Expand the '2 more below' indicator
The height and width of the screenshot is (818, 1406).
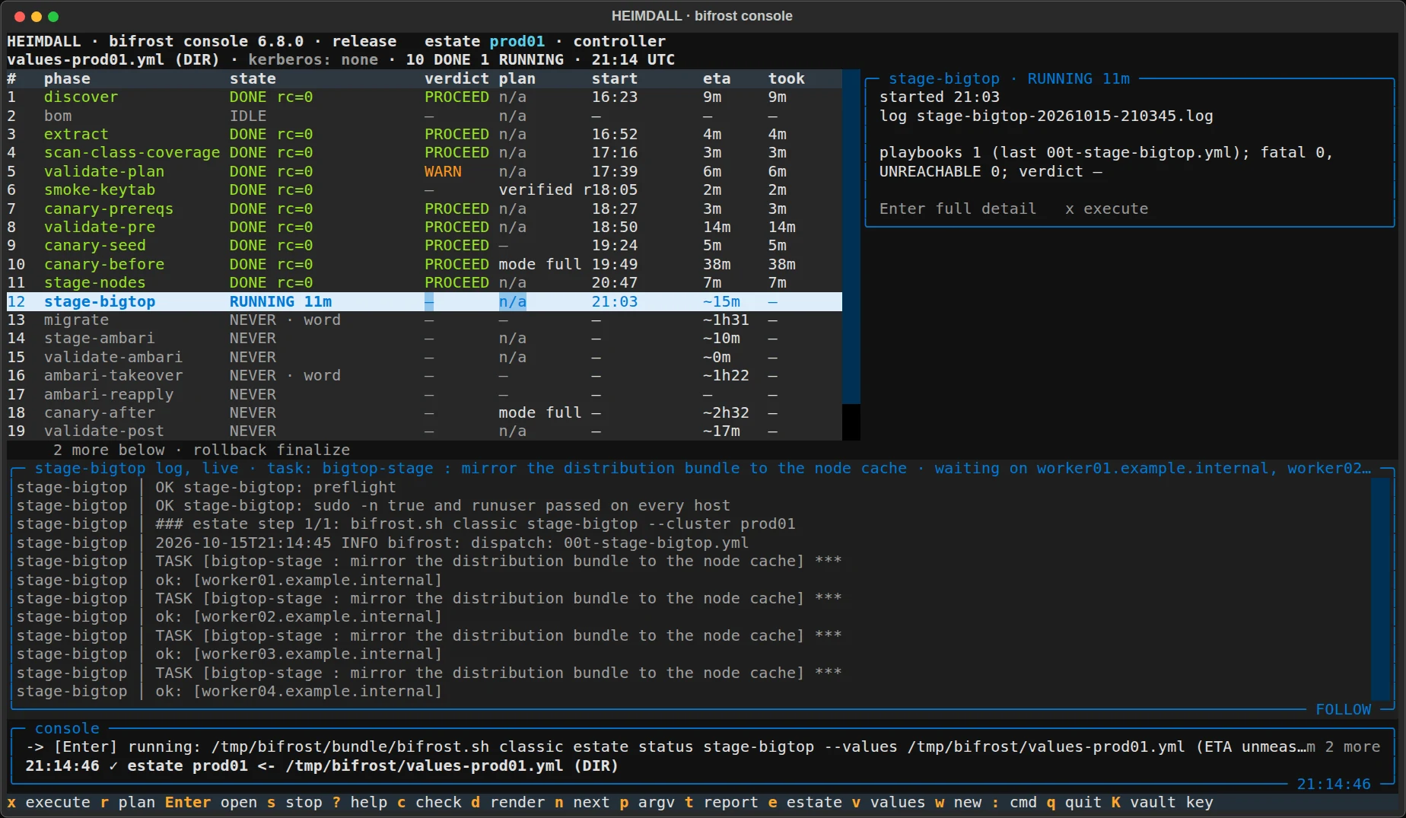point(109,450)
